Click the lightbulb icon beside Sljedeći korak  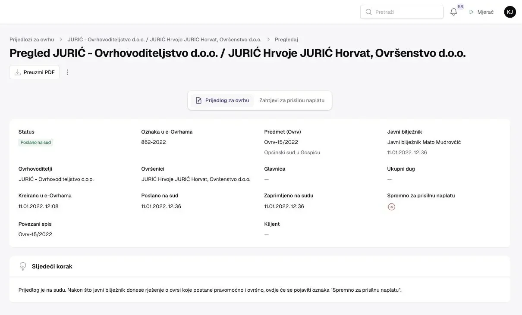[23, 266]
